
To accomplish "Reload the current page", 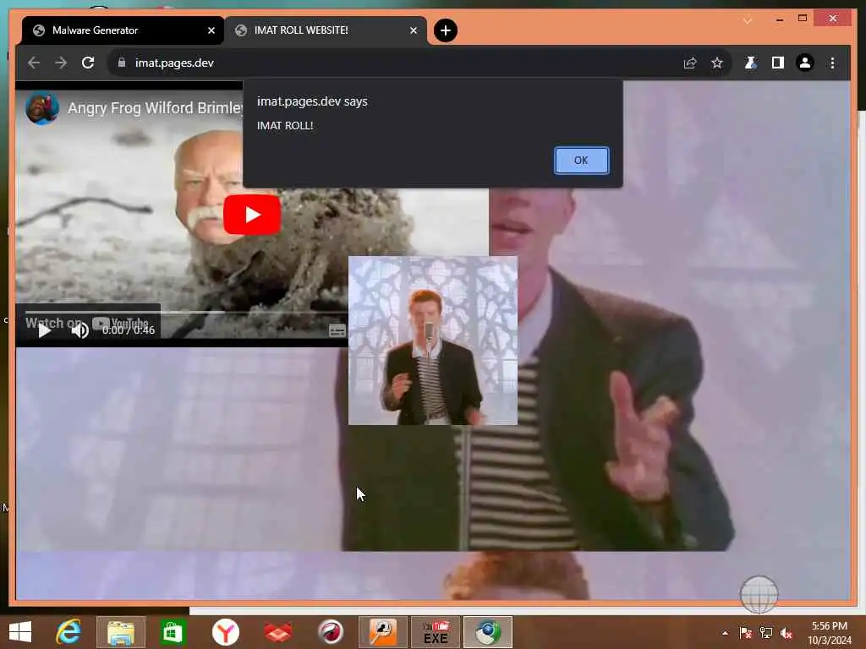I will click(x=88, y=63).
